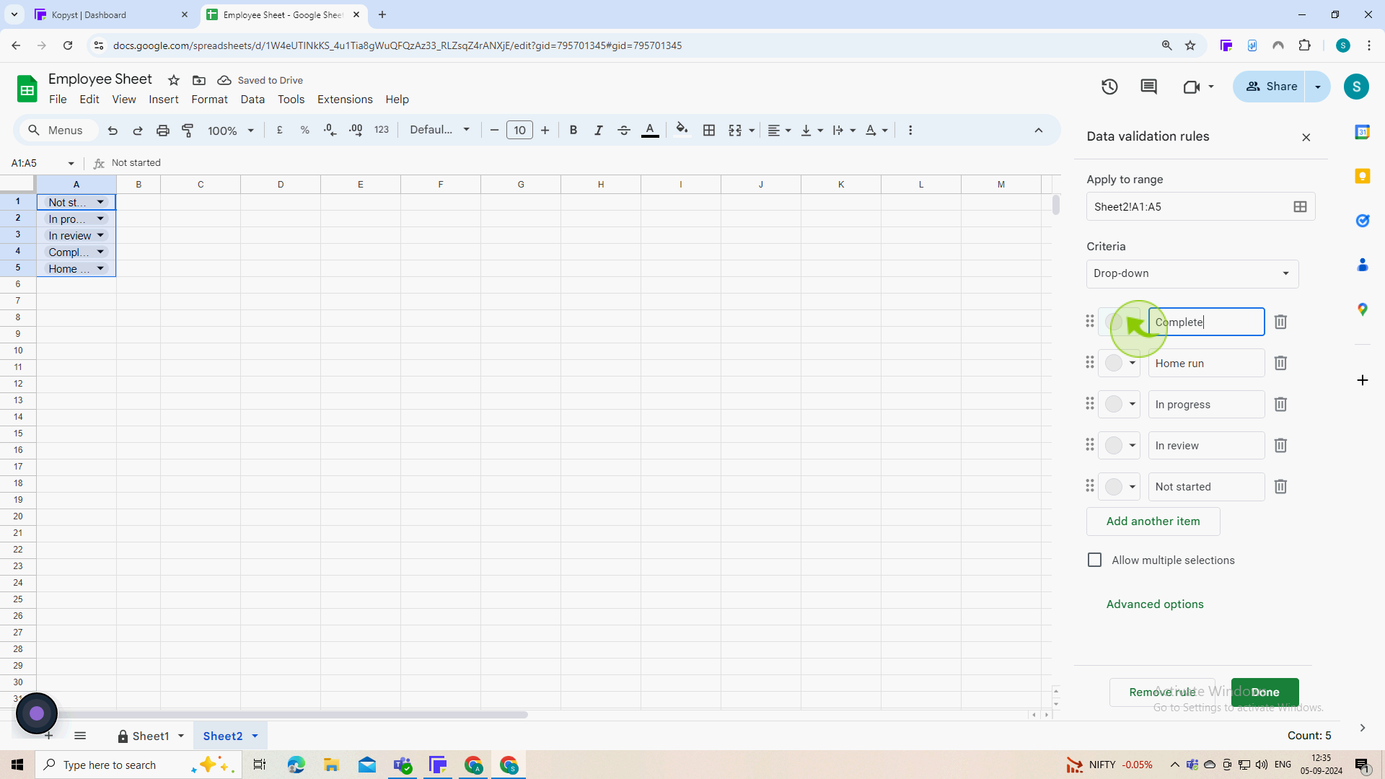Viewport: 1385px width, 779px height.
Task: Click the bold formatting icon
Action: tap(573, 131)
